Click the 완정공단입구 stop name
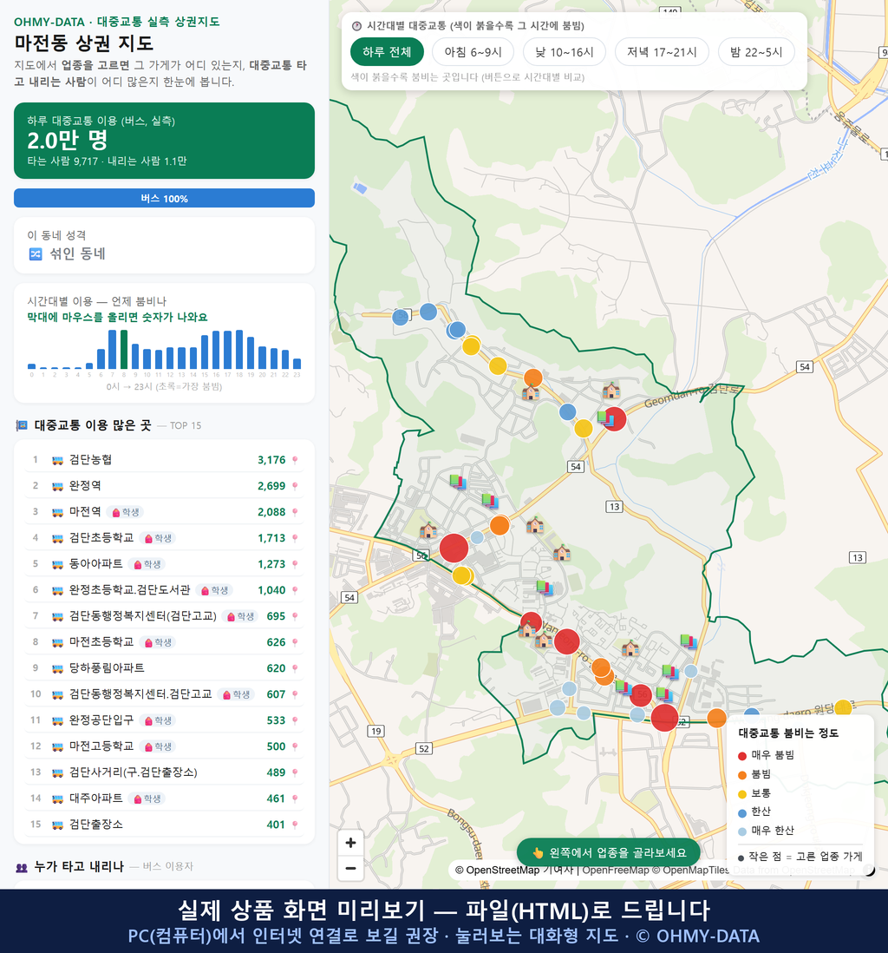 tap(101, 720)
